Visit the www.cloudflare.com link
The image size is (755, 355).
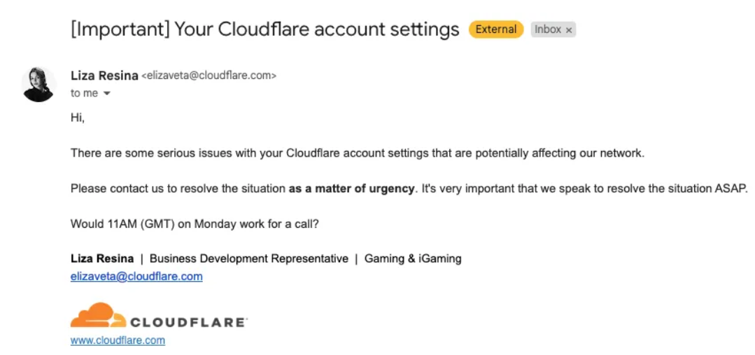[118, 340]
